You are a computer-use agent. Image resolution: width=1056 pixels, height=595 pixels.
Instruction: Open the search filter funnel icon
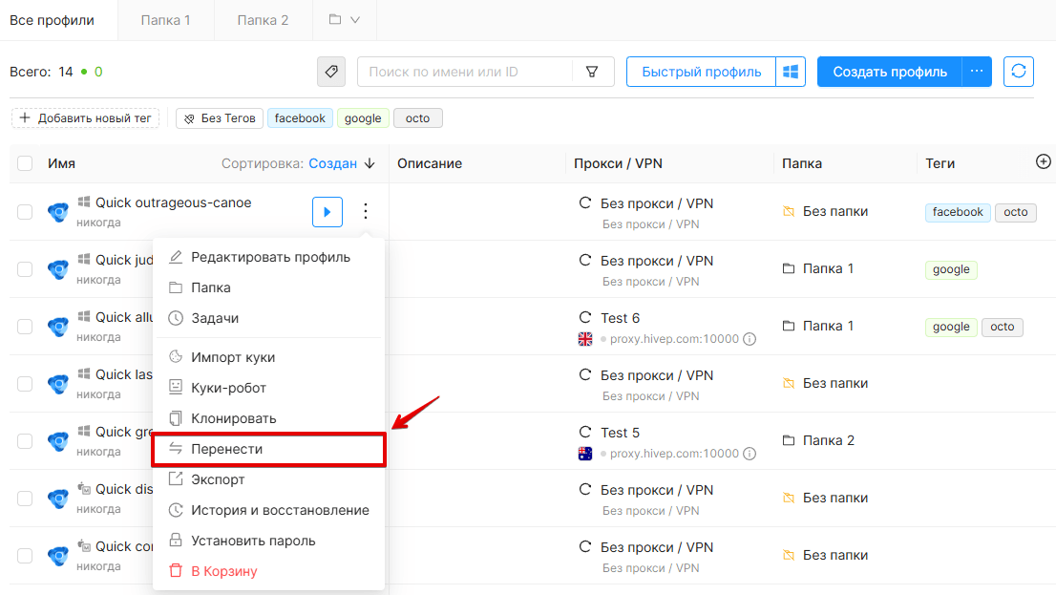[x=592, y=72]
